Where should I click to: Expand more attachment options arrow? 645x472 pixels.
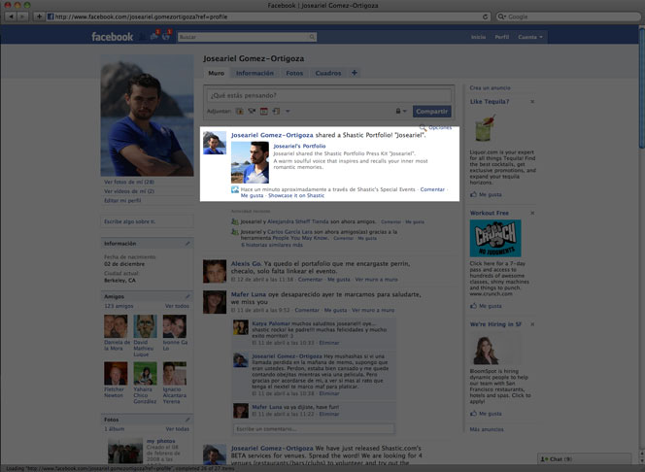click(x=288, y=111)
